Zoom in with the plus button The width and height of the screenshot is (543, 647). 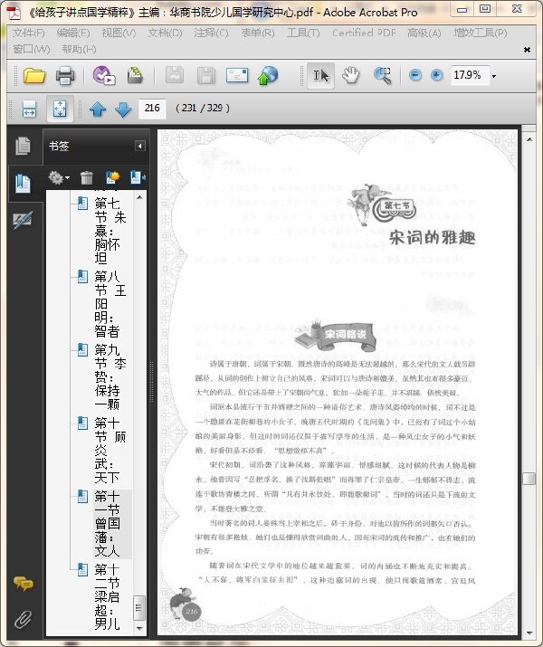point(436,75)
